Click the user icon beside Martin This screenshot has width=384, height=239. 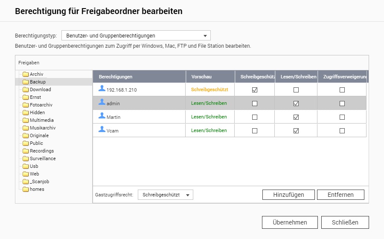102,116
